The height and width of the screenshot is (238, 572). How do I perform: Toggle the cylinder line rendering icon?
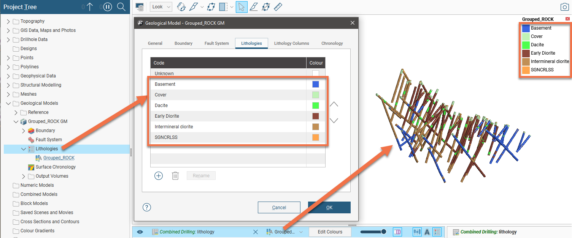click(x=398, y=232)
